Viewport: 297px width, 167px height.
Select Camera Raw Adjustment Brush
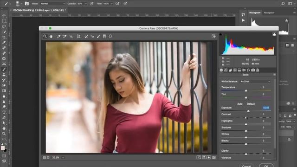click(98, 36)
